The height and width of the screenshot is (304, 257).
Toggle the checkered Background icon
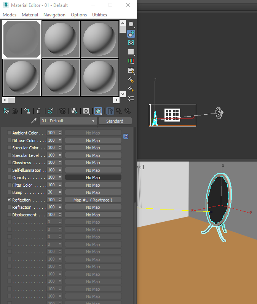pyautogui.click(x=131, y=43)
